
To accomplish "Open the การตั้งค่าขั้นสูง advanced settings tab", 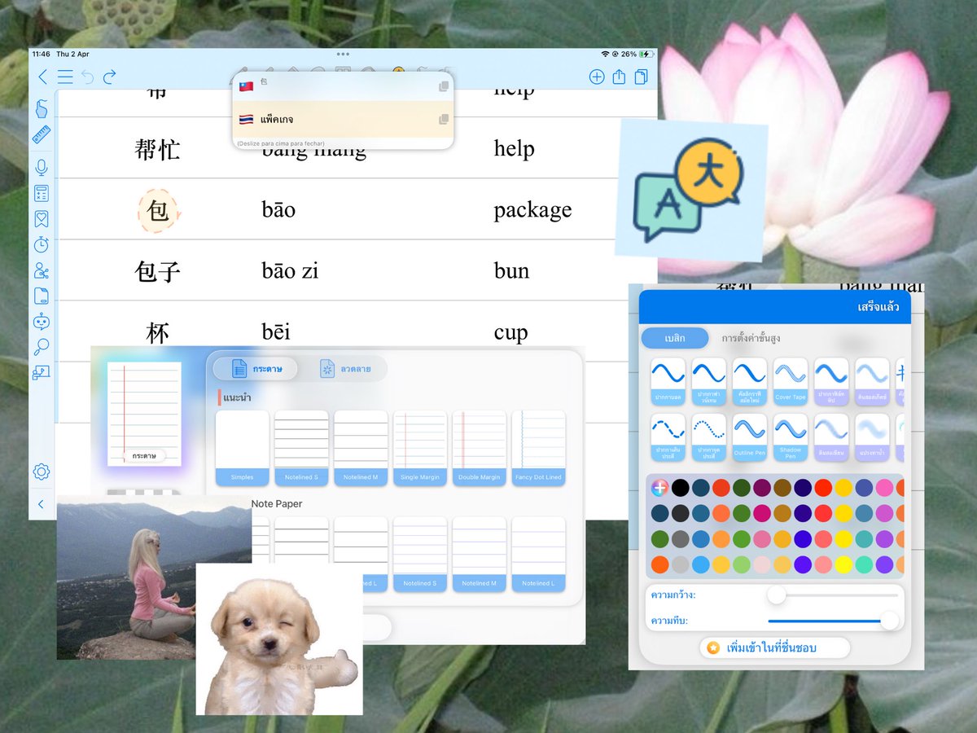I will click(751, 338).
